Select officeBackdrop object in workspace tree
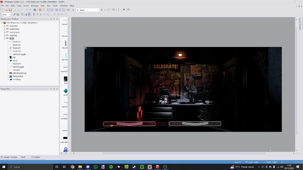The image size is (303, 170). [20, 73]
